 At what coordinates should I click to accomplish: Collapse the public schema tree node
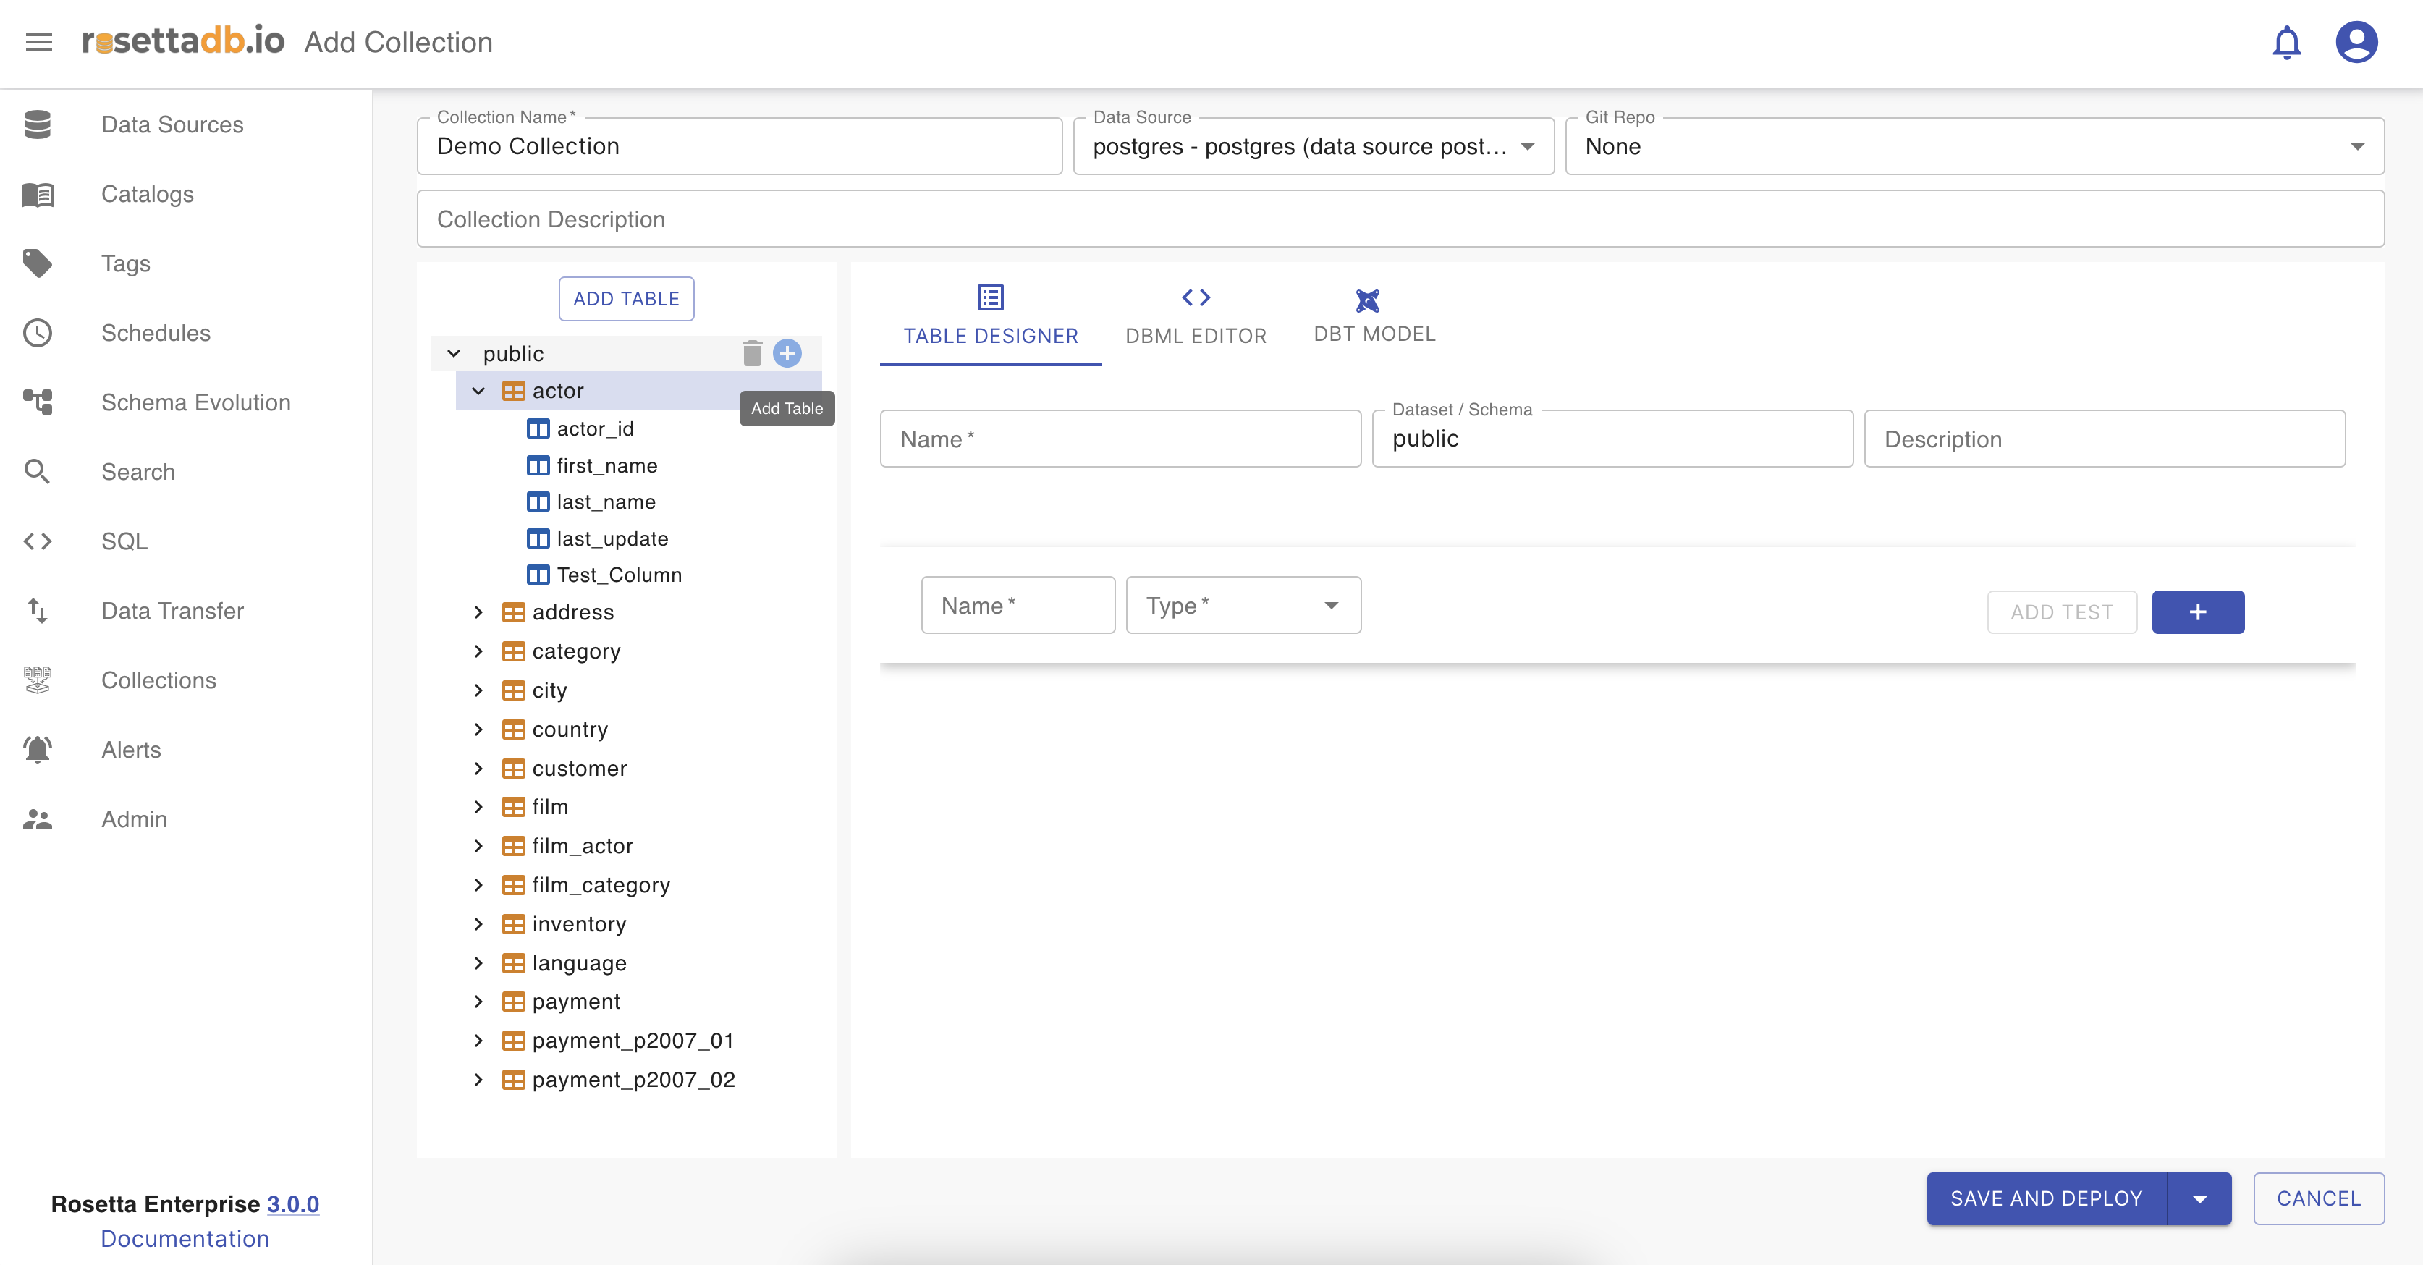tap(454, 354)
